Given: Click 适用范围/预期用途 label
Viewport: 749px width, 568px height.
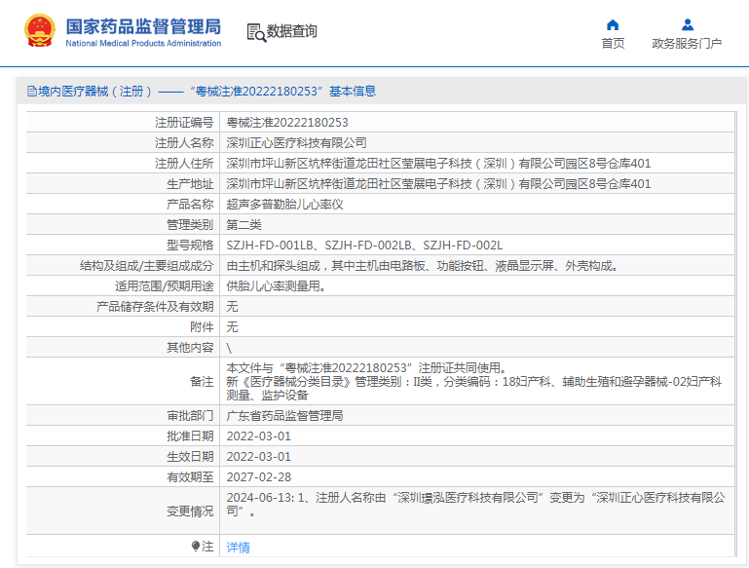Looking at the screenshot, I should pyautogui.click(x=164, y=286).
